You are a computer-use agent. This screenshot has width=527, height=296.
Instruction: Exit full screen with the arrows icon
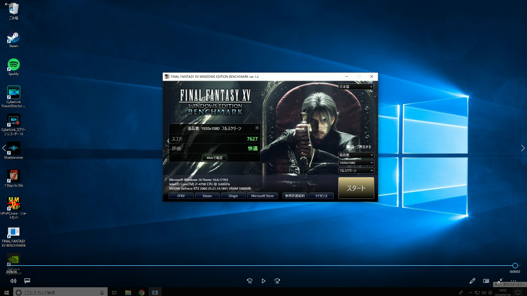pos(500,280)
